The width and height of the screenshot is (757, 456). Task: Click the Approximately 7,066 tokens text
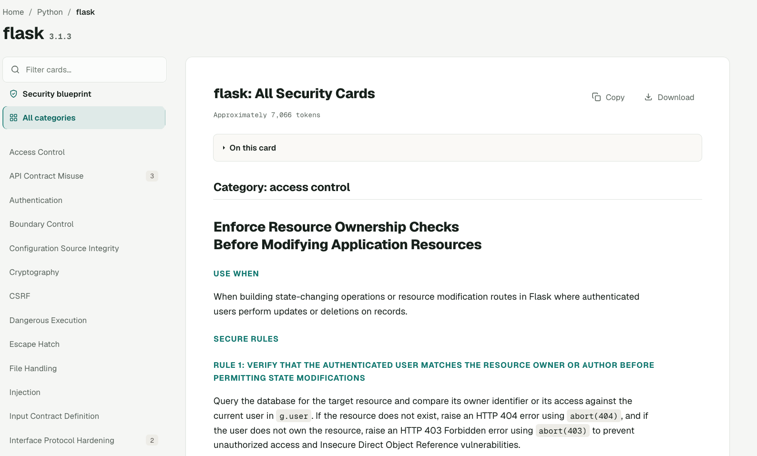[x=267, y=115]
